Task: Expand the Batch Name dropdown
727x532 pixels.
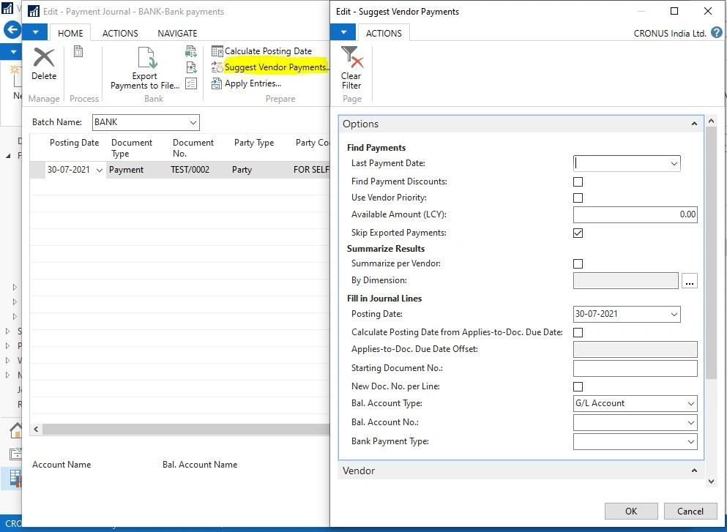Action: coord(193,123)
